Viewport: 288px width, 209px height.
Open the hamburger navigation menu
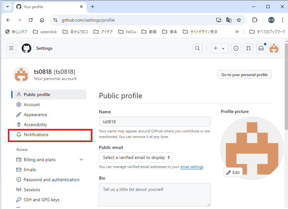[x=11, y=48]
